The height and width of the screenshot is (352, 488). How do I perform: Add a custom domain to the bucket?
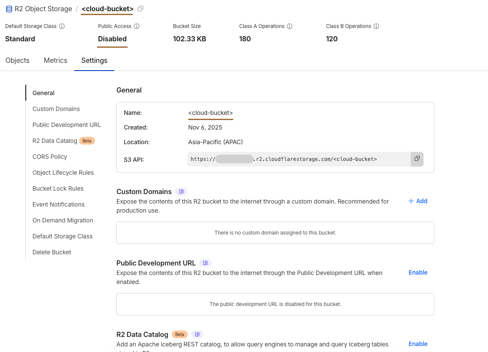click(x=417, y=201)
